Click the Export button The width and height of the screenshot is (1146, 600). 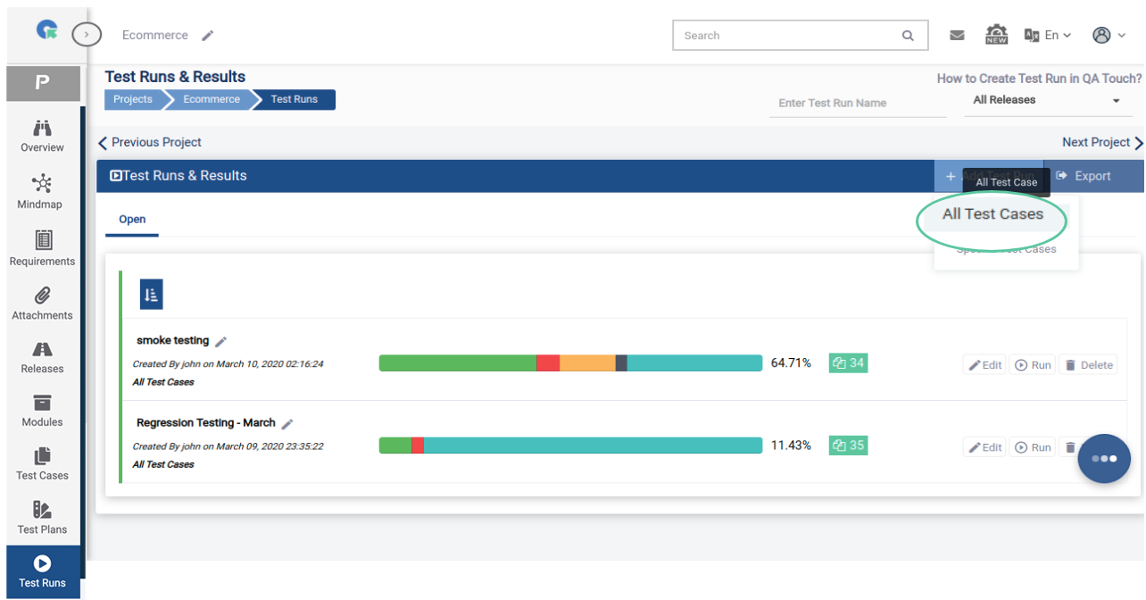[1093, 176]
